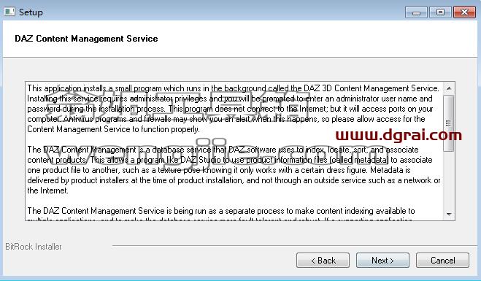Close the Setup window with red X
This screenshot has width=481, height=281.
click(464, 12)
